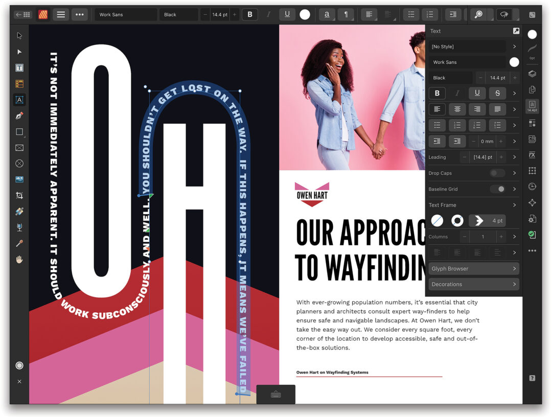The height and width of the screenshot is (418, 552).
Task: Select the Move tool
Action: [19, 35]
